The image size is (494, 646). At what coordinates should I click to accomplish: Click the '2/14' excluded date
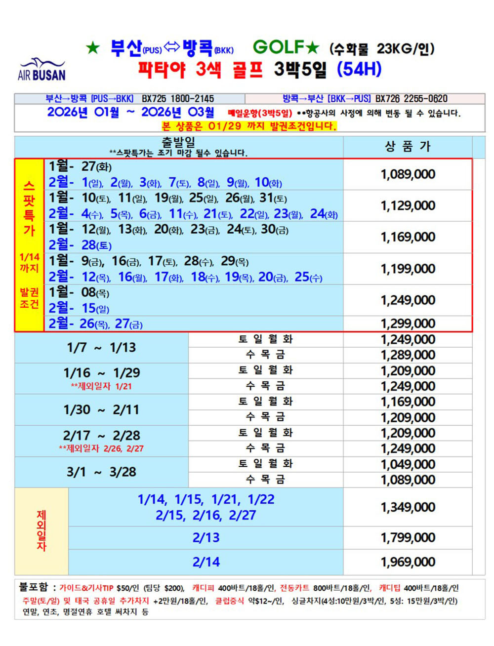coord(206,562)
